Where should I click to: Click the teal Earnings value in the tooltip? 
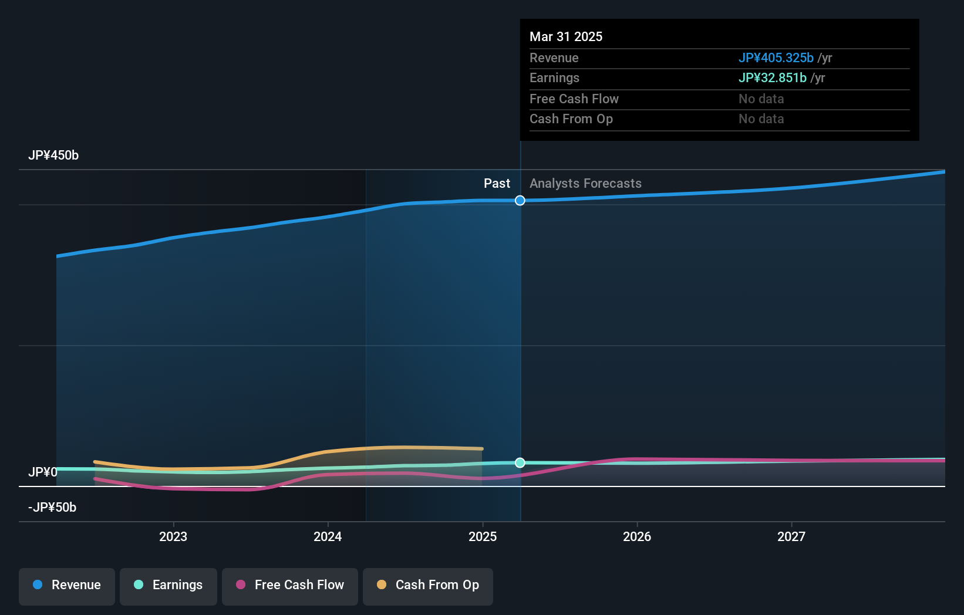pos(772,77)
